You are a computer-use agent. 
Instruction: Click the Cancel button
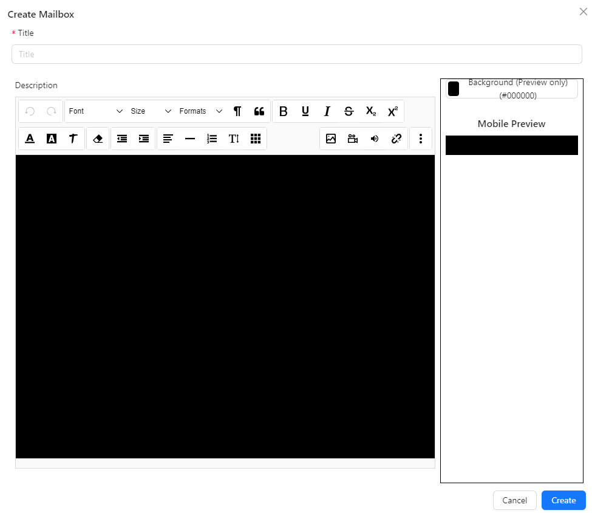click(514, 500)
